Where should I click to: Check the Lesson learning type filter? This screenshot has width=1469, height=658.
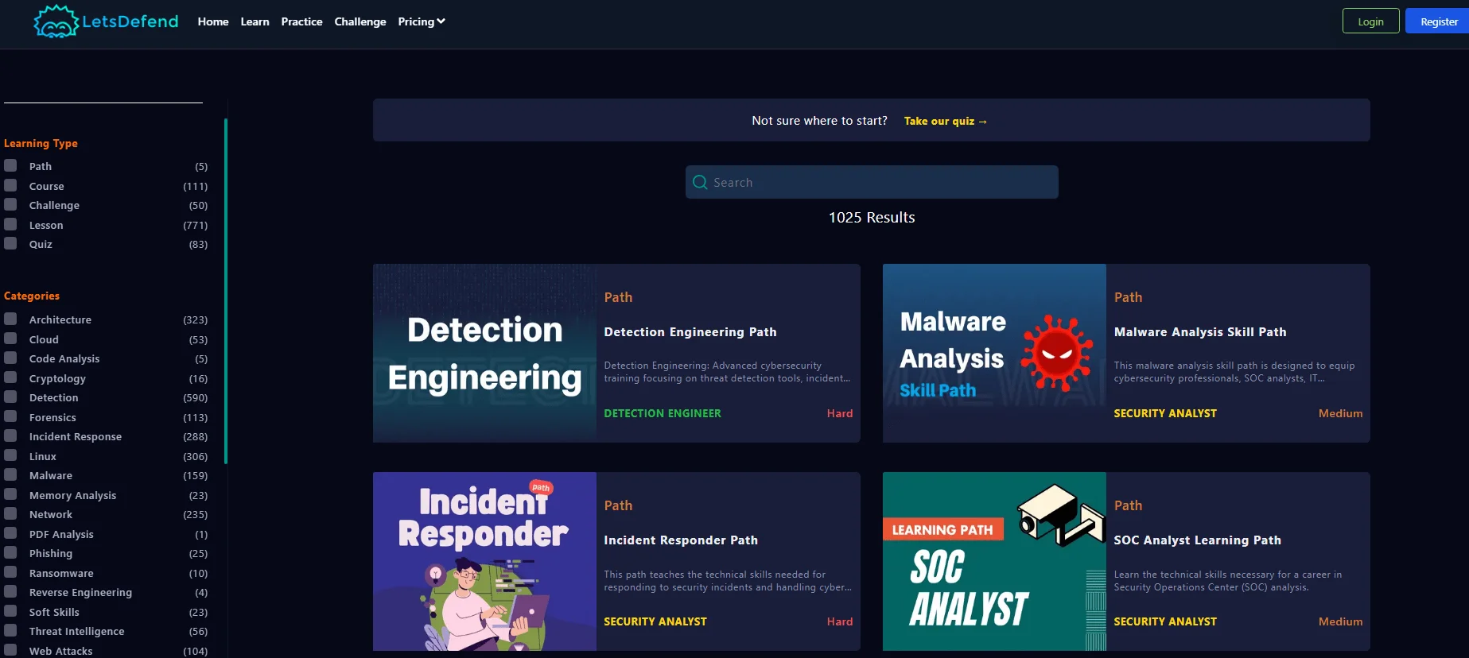point(10,224)
